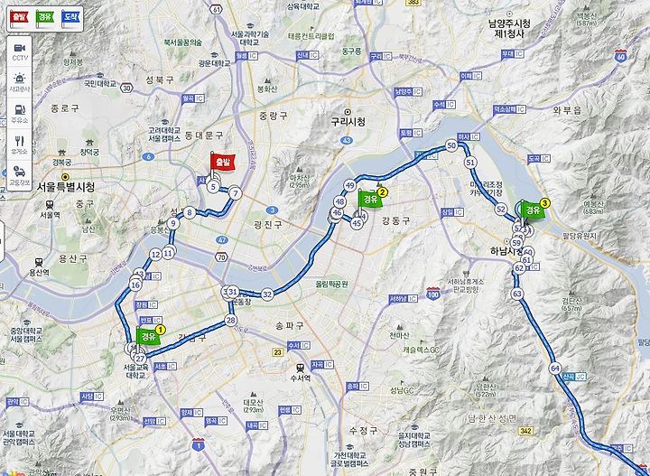Click waypoint 경유 flag number 3

[x=533, y=210]
